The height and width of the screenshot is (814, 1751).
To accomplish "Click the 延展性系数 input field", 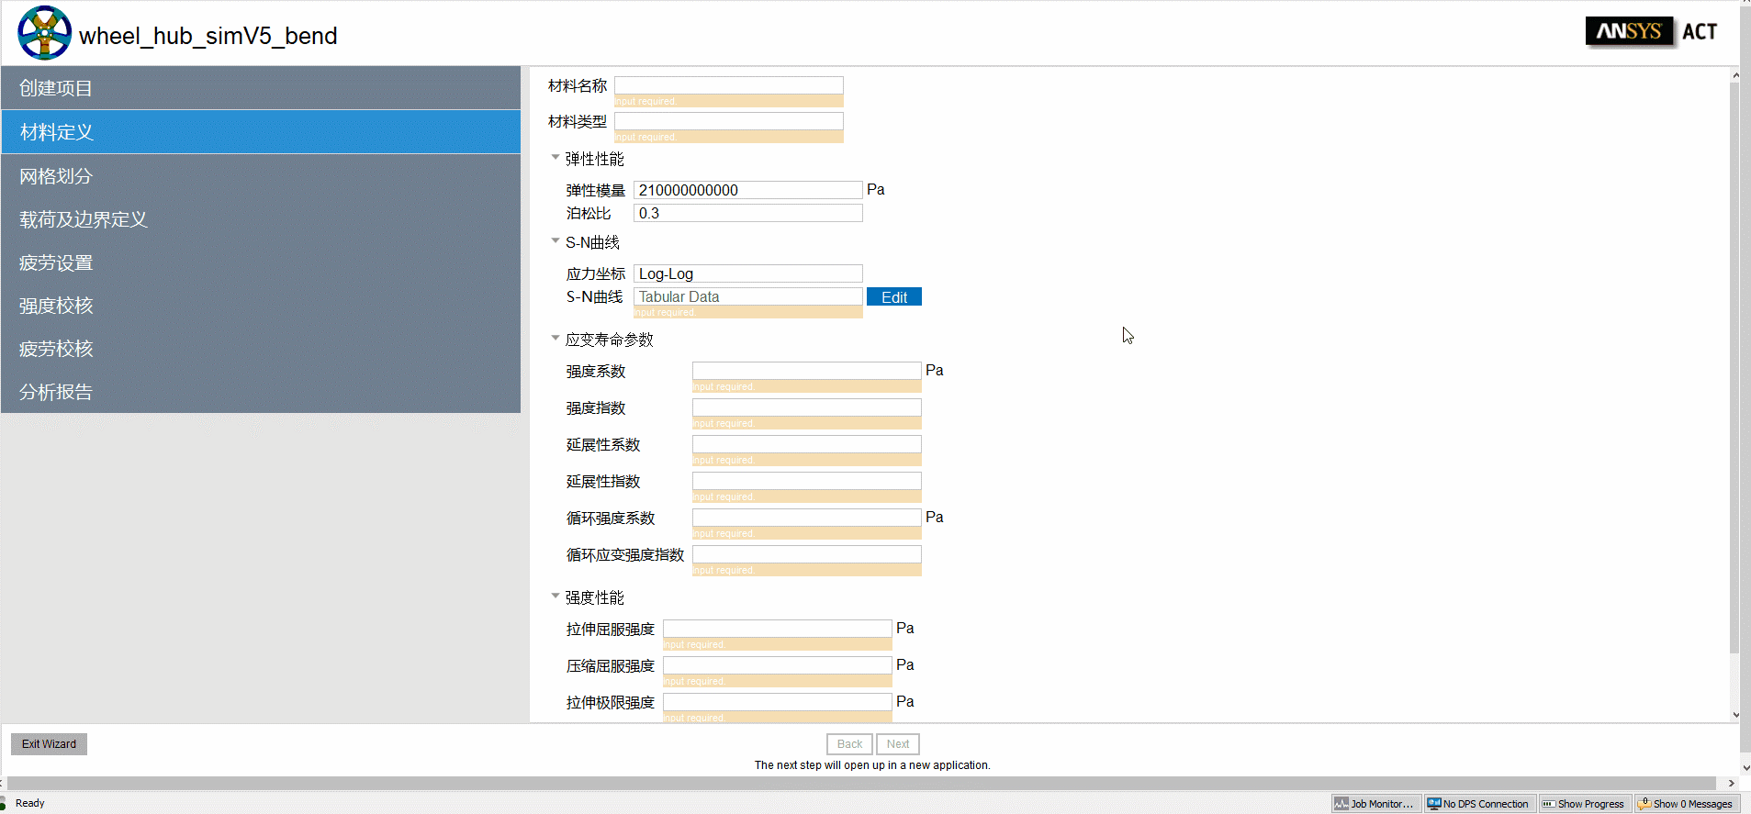I will pos(806,444).
